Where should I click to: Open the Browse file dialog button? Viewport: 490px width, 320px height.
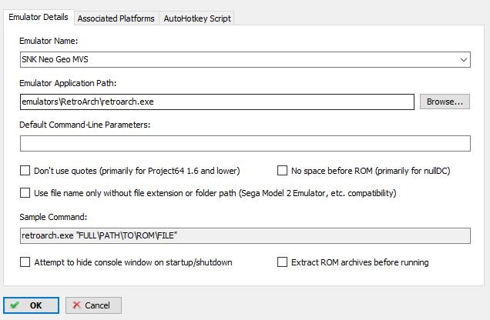445,102
